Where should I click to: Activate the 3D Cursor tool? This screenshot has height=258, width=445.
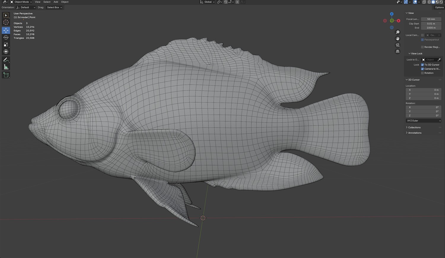[6, 22]
